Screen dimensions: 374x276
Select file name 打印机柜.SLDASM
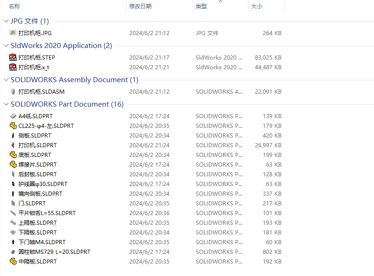[42, 92]
